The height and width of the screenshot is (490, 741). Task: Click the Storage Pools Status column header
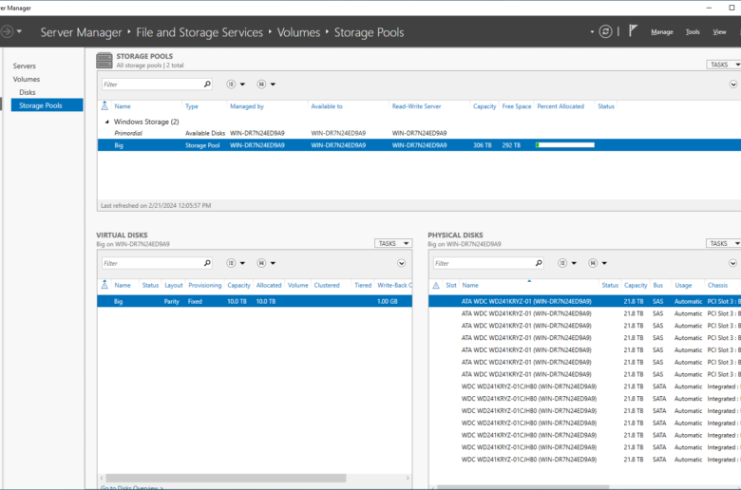[606, 106]
